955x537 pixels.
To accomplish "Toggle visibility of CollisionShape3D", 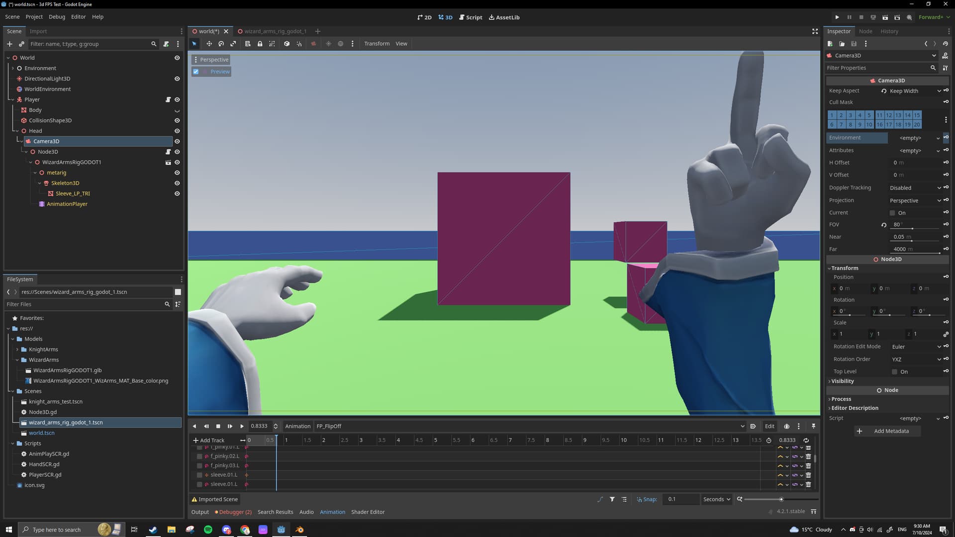I will [177, 120].
